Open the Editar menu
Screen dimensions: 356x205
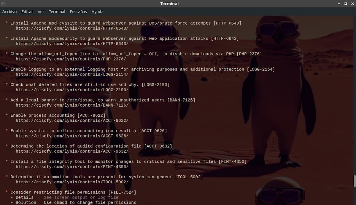(x=27, y=12)
